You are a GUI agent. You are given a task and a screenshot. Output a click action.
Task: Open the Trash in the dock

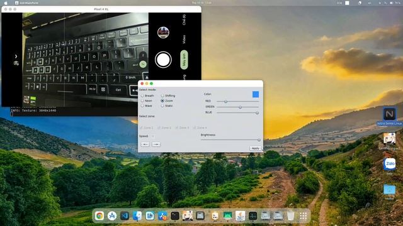(x=290, y=216)
